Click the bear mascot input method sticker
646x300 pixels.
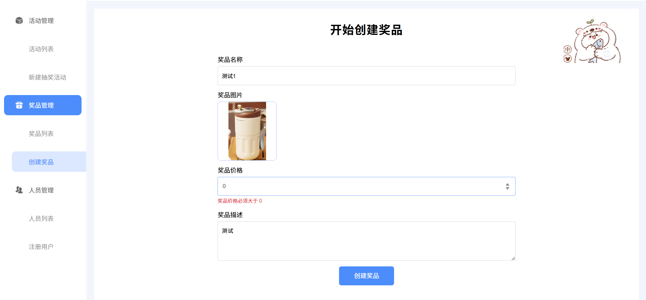tap(596, 42)
